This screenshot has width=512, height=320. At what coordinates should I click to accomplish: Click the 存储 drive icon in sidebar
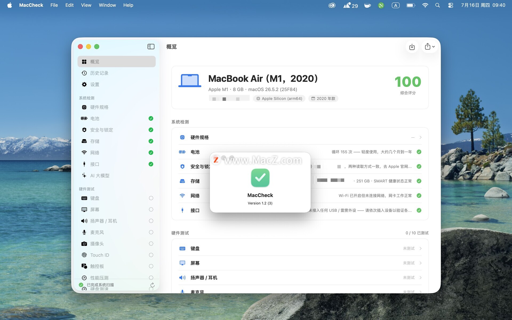coord(84,141)
